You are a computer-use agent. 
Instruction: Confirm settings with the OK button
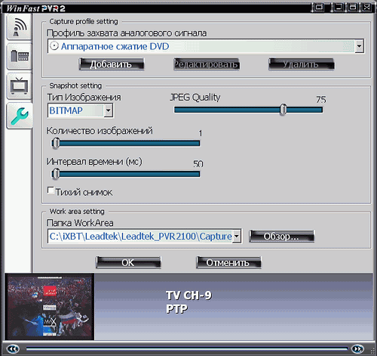[x=128, y=262]
